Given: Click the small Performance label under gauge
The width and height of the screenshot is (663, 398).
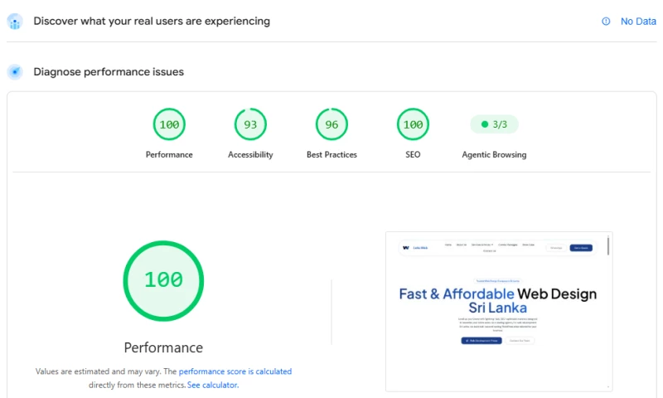Looking at the screenshot, I should pos(169,155).
